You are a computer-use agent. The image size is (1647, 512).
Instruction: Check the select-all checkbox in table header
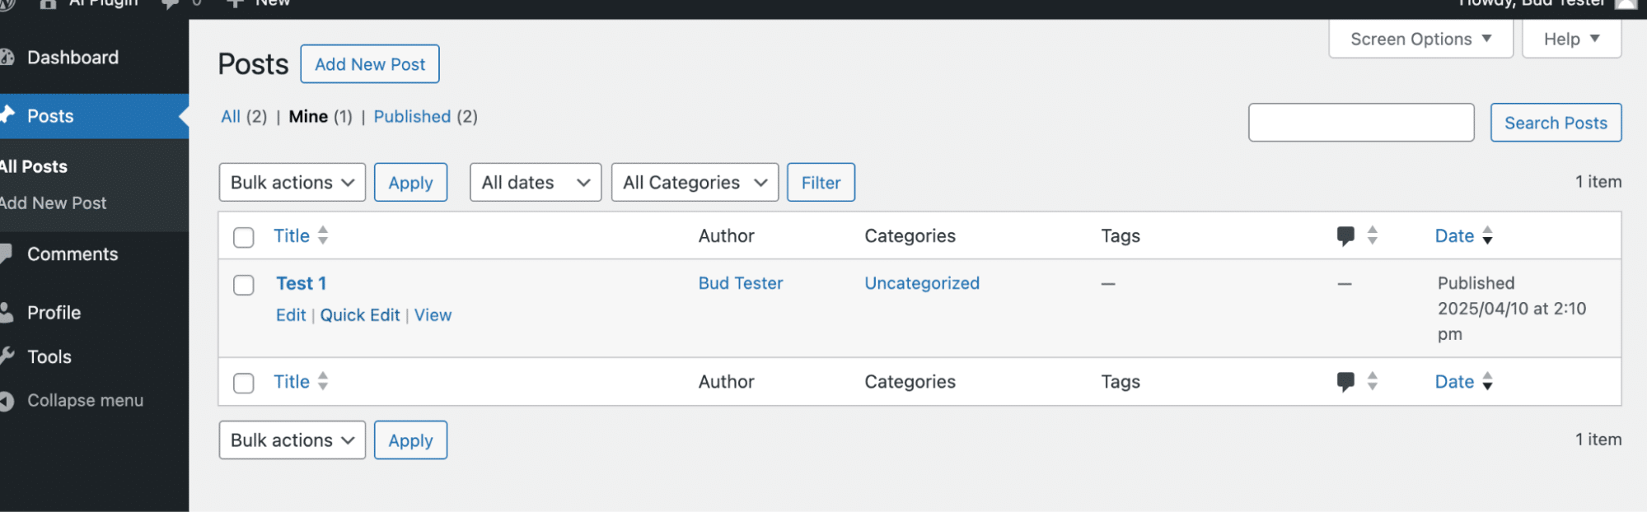(244, 238)
